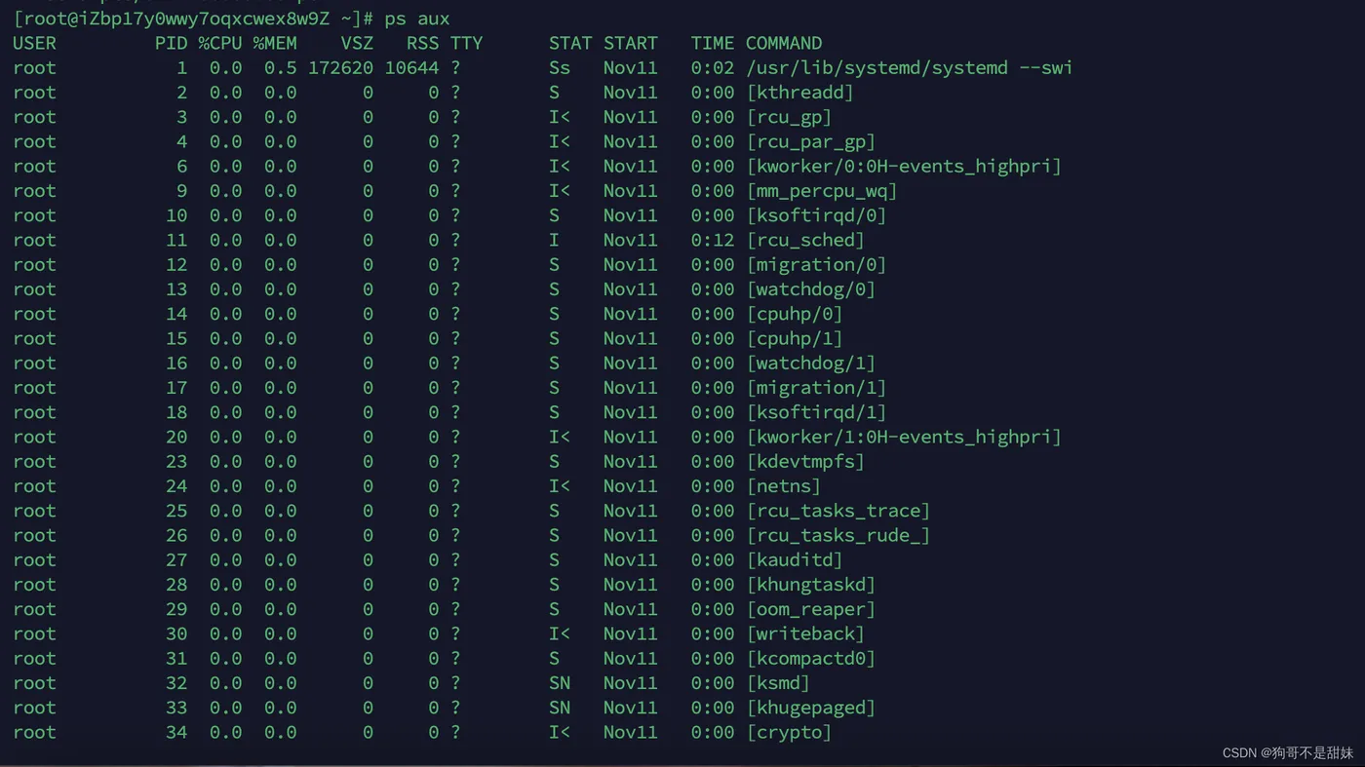This screenshot has height=767, width=1365.
Task: Click the [kdevtmpfs] process name
Action: 804,461
